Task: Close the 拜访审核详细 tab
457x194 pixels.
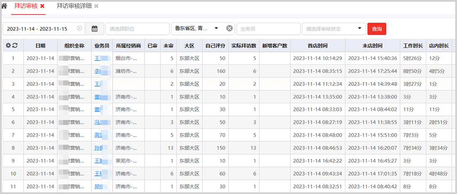Action: tap(96, 6)
